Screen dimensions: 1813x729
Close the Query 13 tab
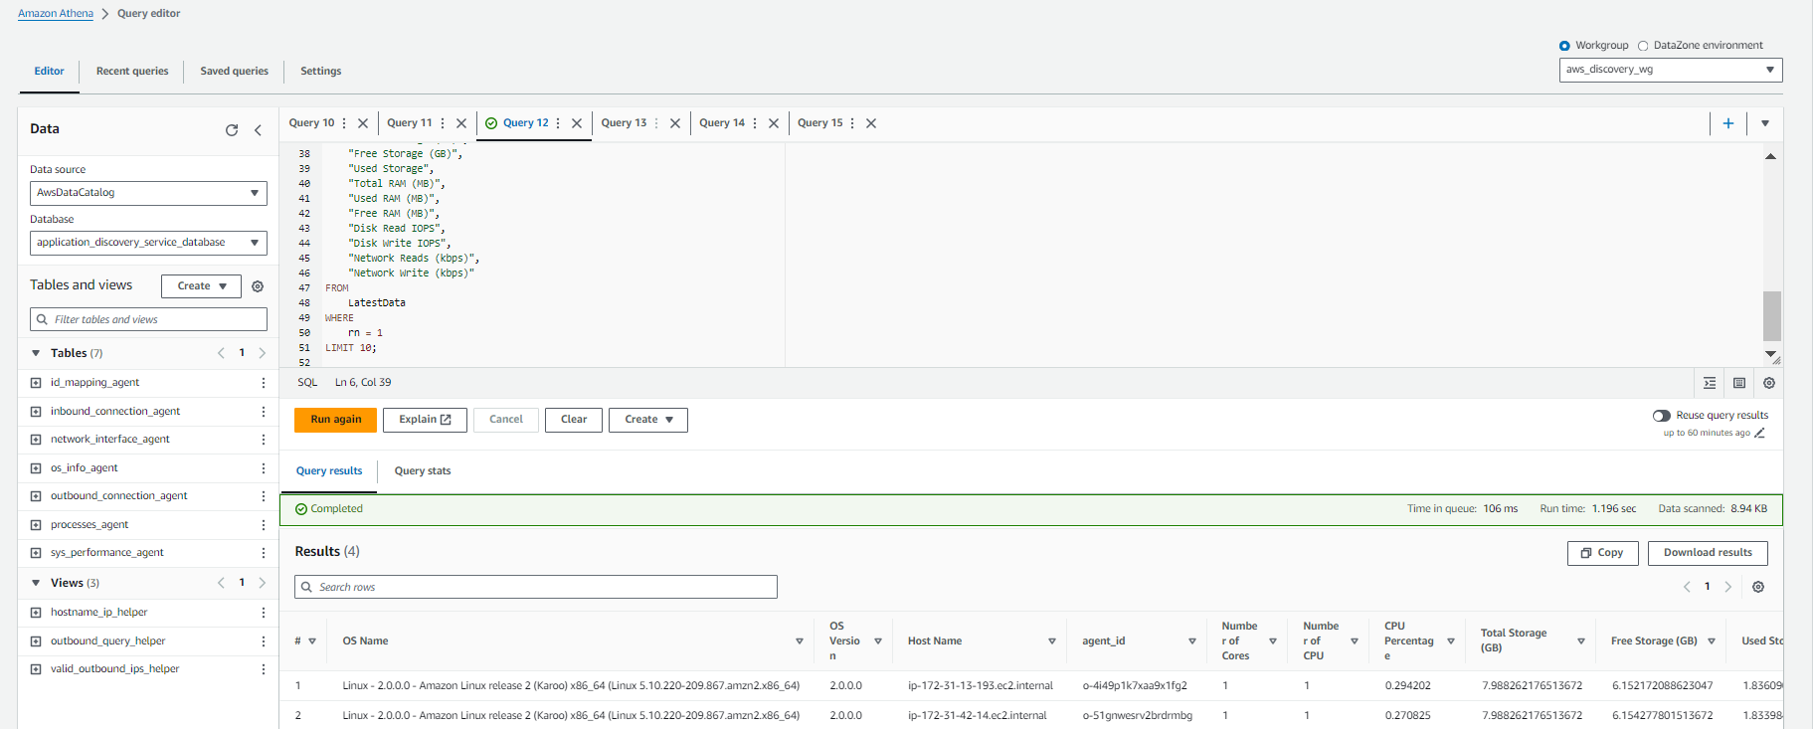[675, 123]
